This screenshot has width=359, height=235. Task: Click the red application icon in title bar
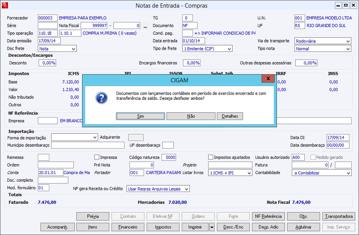pos(5,5)
